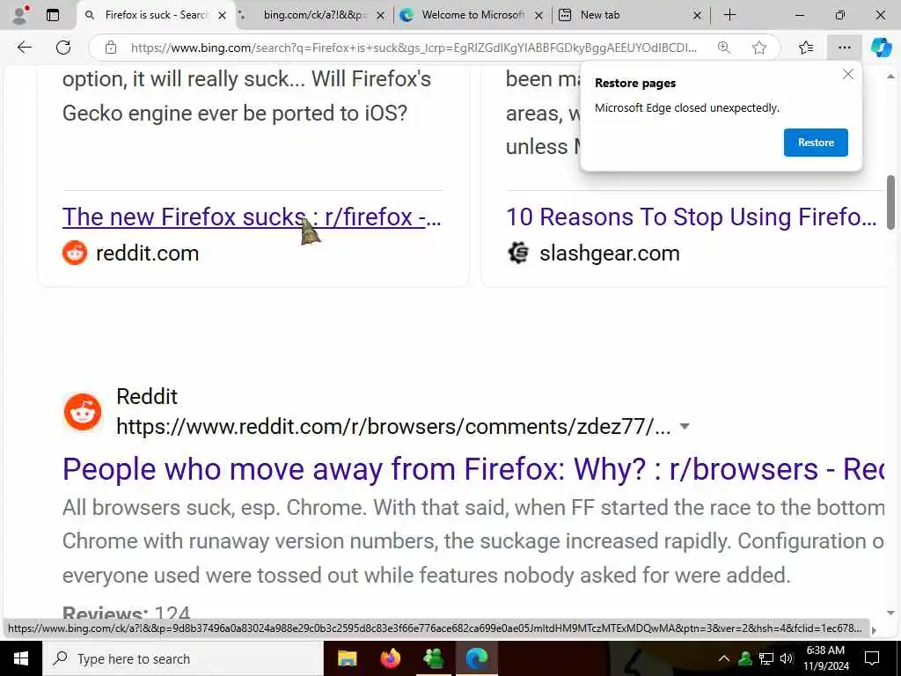Add a new tab with plus icon
Screen dimensions: 901x676
[729, 15]
